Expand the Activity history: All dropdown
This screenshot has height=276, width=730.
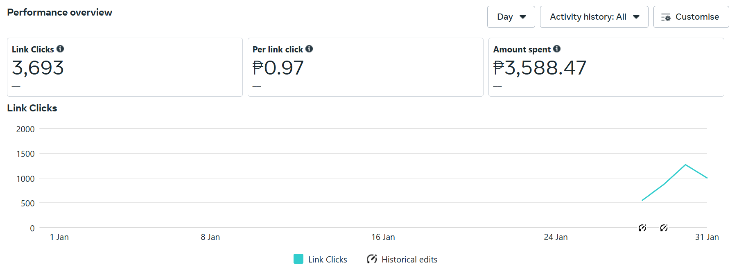point(594,17)
